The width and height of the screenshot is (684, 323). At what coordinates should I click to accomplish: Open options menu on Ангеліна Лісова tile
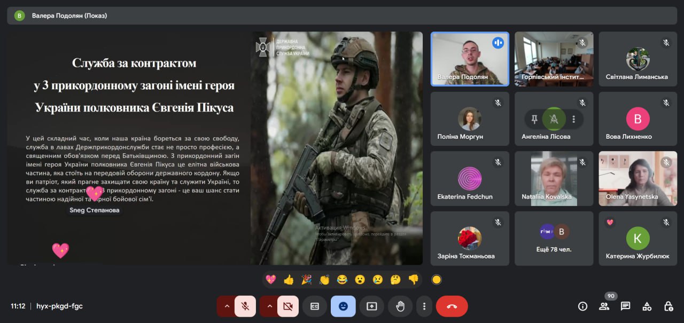(x=574, y=119)
